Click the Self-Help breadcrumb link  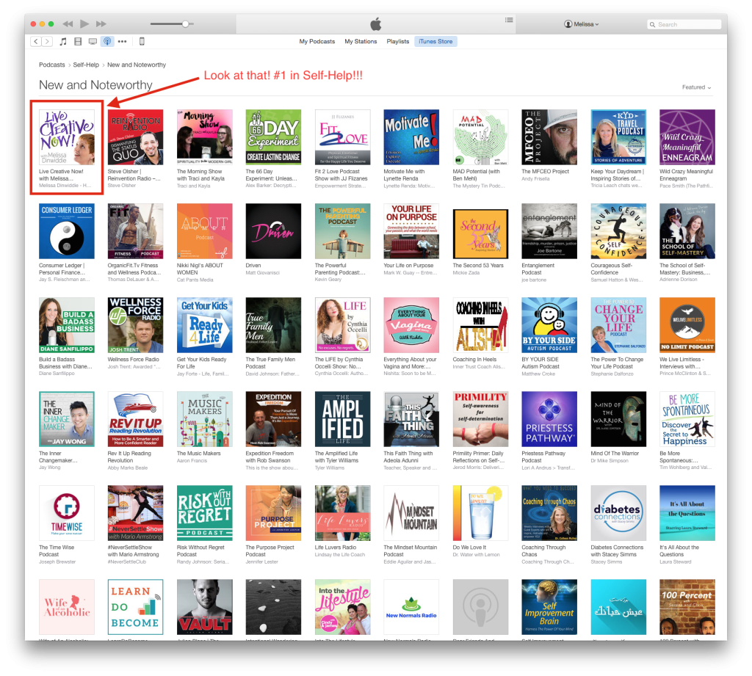(x=86, y=65)
